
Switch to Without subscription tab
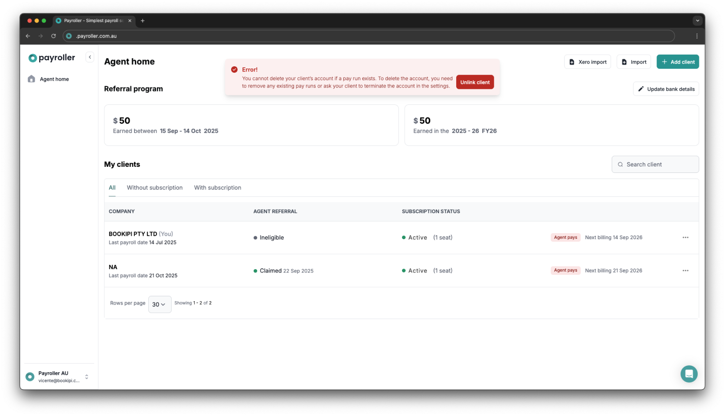coord(155,188)
